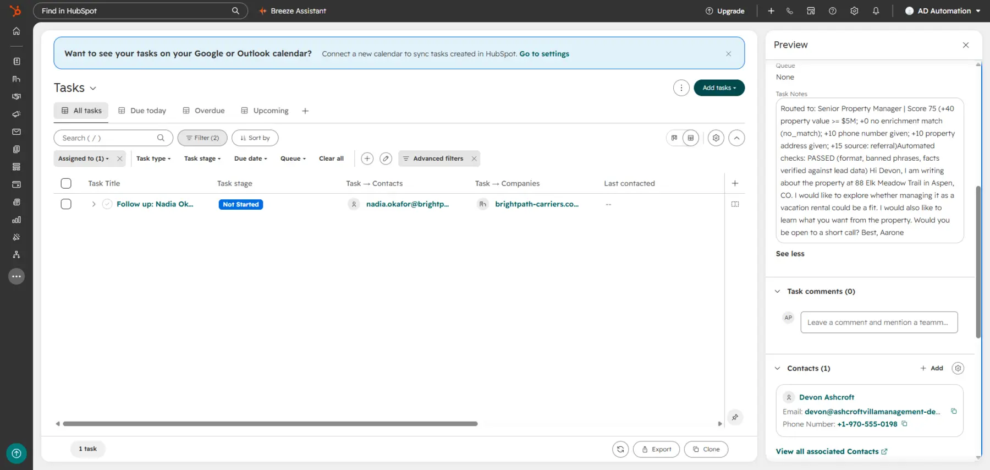Click the task search input field
Viewport: 990px width, 470px height.
pos(113,138)
